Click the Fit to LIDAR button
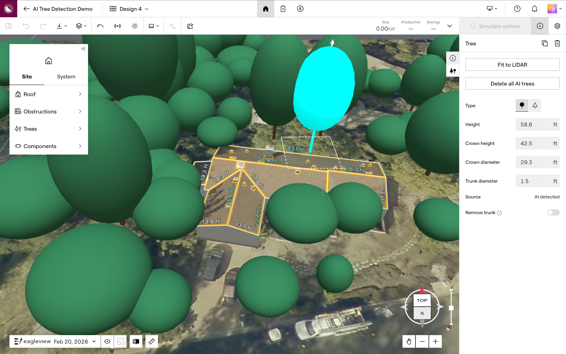566x354 pixels. pyautogui.click(x=512, y=65)
